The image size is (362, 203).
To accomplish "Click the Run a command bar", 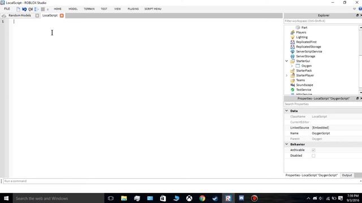I will coord(182,181).
